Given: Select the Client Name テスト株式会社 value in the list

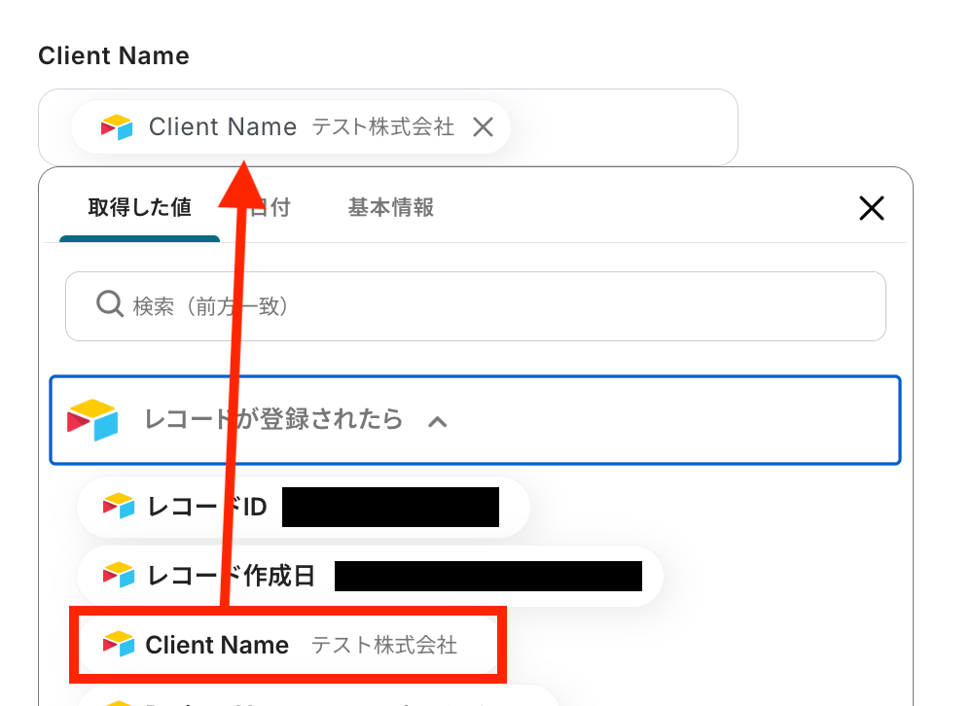Looking at the screenshot, I should point(289,645).
